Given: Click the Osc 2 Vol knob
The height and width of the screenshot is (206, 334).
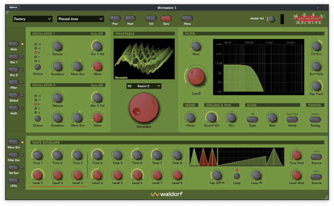Looking at the screenshot, I should coord(97,97).
